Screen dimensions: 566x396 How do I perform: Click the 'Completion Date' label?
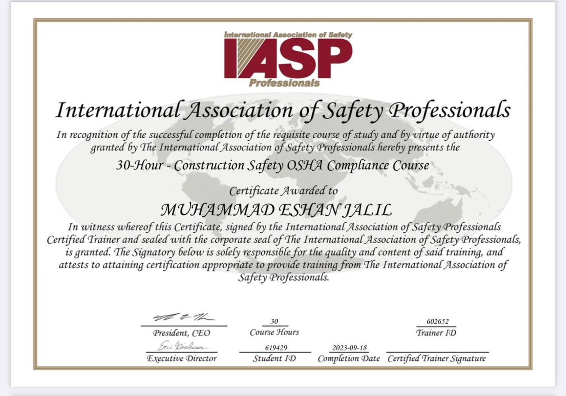coord(349,358)
